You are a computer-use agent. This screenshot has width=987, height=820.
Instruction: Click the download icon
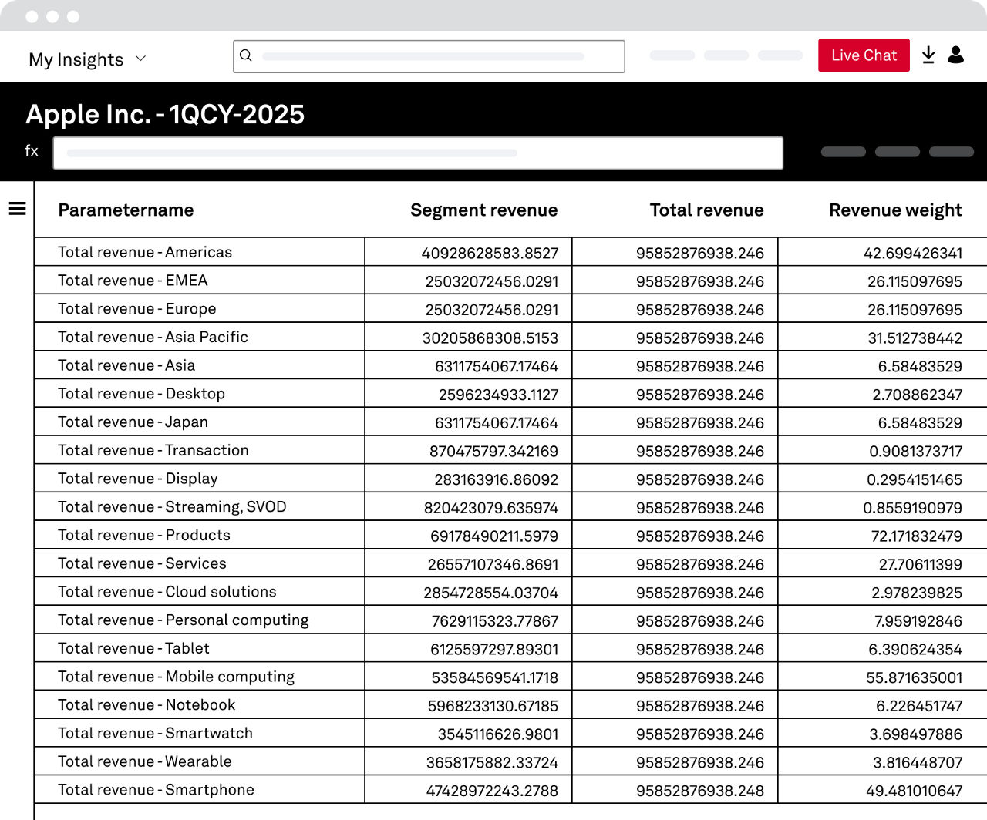pos(928,55)
